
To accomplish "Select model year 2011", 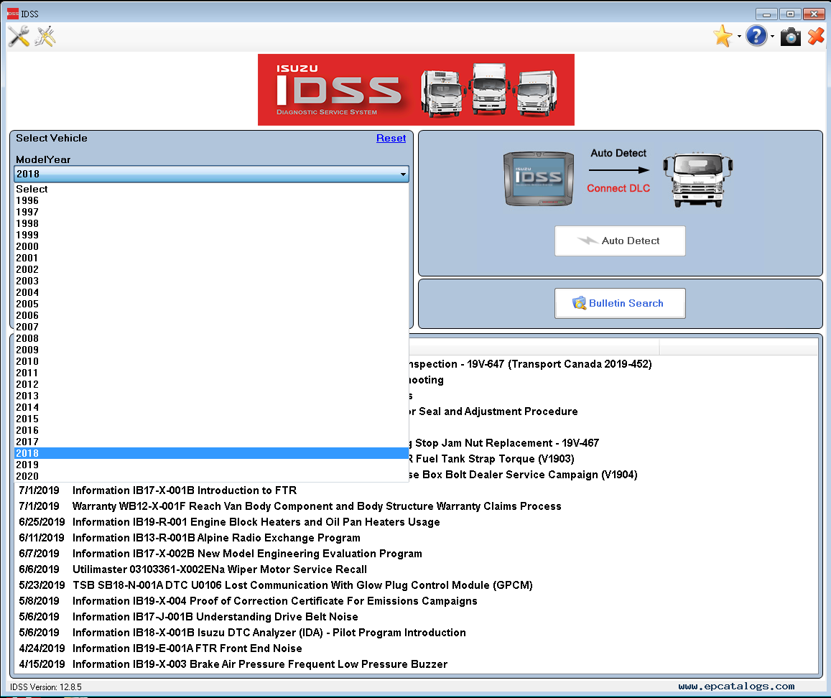I will [211, 373].
